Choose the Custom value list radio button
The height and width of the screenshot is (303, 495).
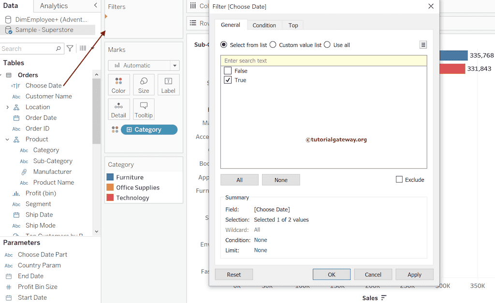pyautogui.click(x=273, y=45)
